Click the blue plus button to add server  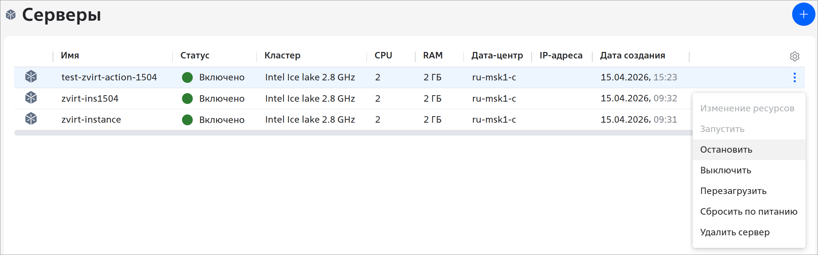[x=803, y=14]
